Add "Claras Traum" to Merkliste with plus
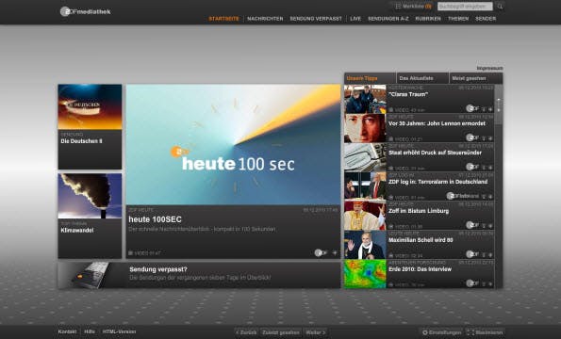 pos(490,109)
